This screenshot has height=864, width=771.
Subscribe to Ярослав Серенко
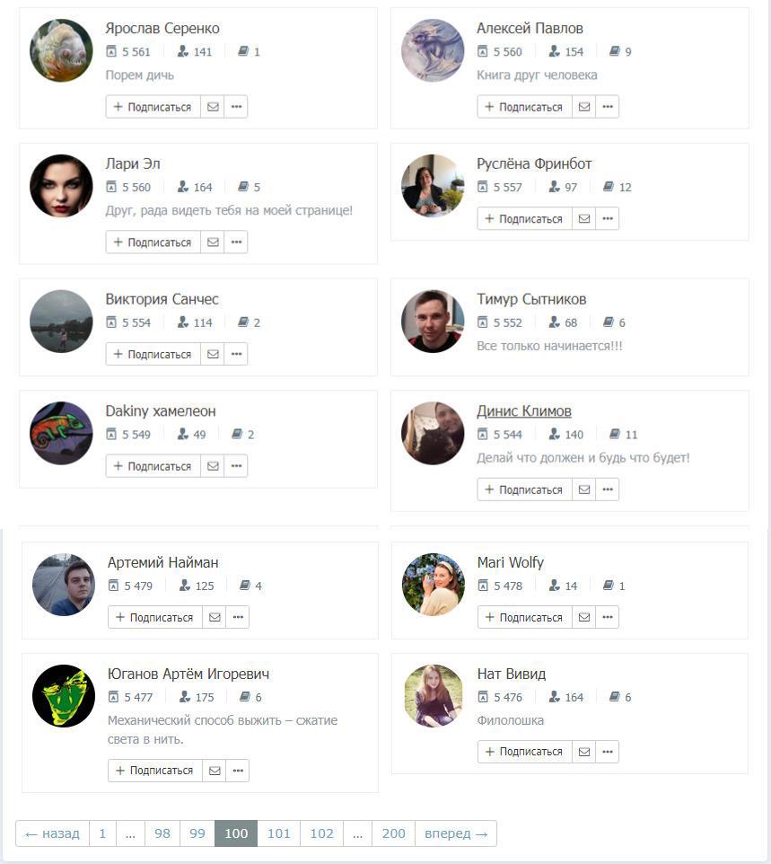[153, 107]
